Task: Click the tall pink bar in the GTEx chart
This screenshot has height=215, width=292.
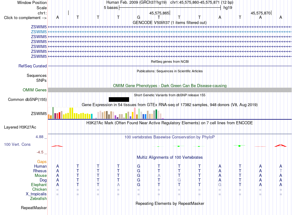Action: [135, 113]
